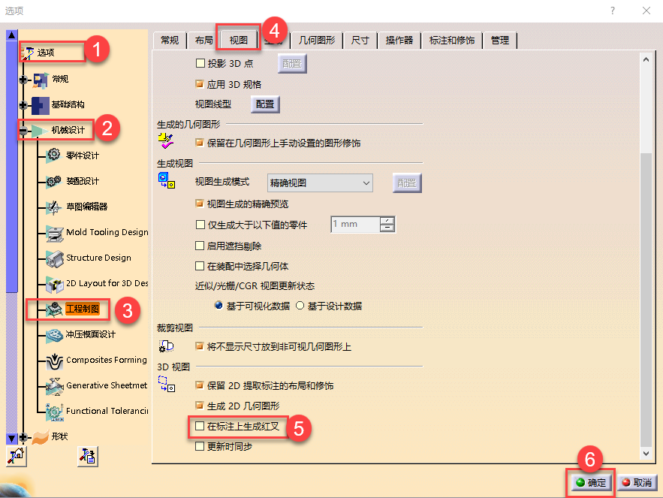
Task: Click the Functional Tolerancing icon
Action: tap(54, 412)
